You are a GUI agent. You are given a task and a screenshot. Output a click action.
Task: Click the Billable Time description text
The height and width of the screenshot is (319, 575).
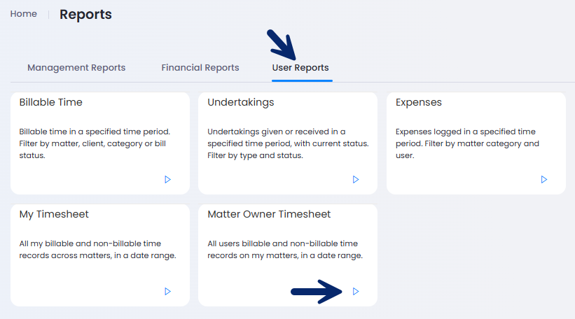pyautogui.click(x=95, y=143)
